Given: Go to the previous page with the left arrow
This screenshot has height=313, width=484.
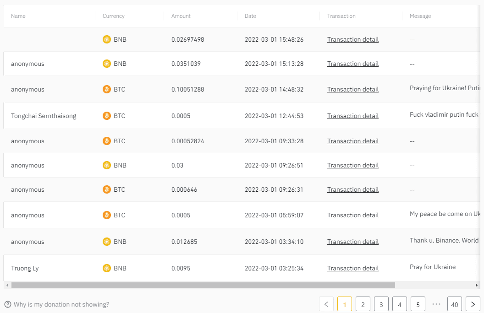Looking at the screenshot, I should coord(326,304).
